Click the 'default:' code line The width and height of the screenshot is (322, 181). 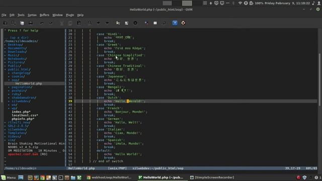tap(104, 151)
